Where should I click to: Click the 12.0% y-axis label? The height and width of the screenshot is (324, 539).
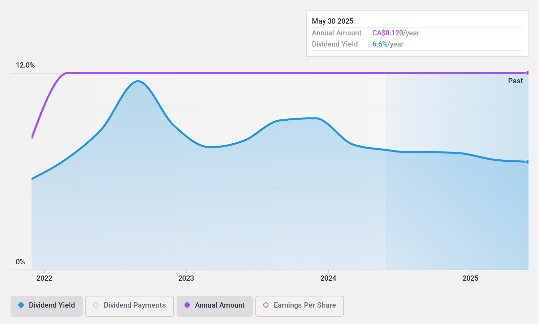25,65
